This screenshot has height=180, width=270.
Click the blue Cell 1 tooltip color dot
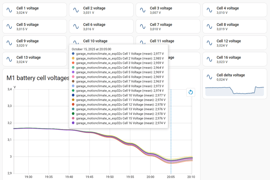click(73, 54)
